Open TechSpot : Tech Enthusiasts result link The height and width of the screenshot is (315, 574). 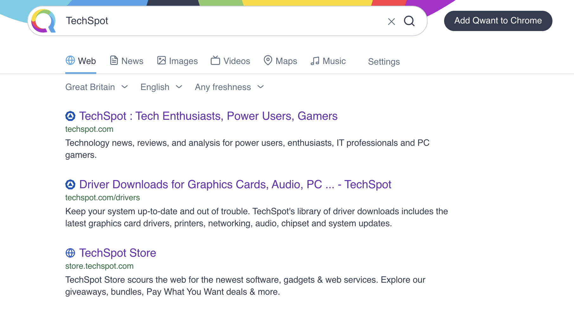[x=208, y=116]
